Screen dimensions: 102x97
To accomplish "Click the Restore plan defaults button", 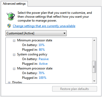I will (x=74, y=89).
